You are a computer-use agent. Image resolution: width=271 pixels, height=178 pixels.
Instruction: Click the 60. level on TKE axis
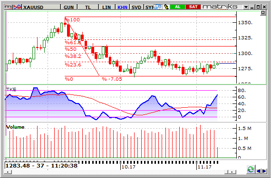[242, 97]
